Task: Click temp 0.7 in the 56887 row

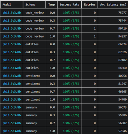Action: click(x=52, y=123)
